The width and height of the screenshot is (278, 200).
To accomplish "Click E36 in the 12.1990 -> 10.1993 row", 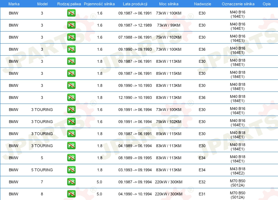I will (202, 98).
